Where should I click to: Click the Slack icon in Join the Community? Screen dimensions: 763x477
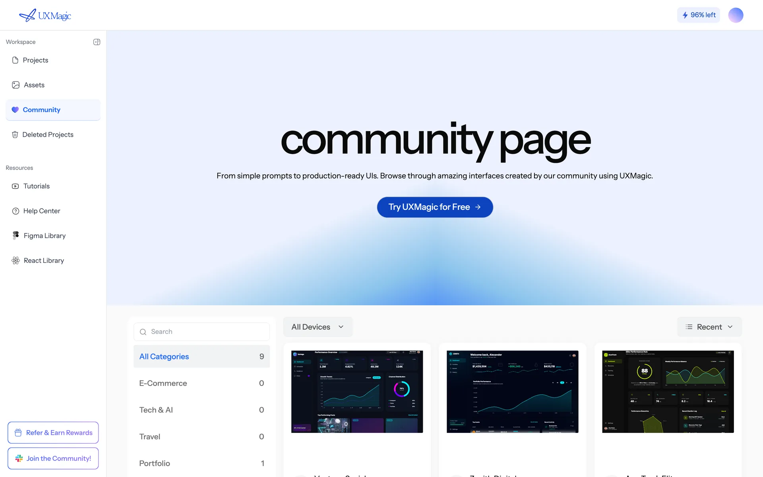click(x=19, y=458)
